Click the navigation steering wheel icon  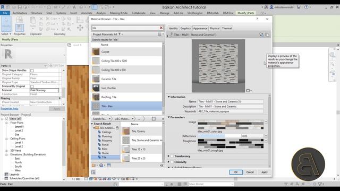(x=332, y=55)
